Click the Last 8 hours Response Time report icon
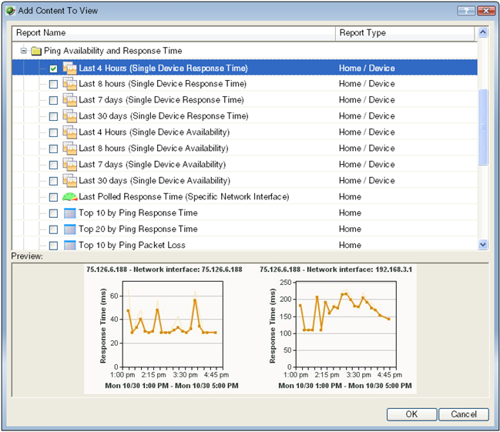 tap(69, 84)
